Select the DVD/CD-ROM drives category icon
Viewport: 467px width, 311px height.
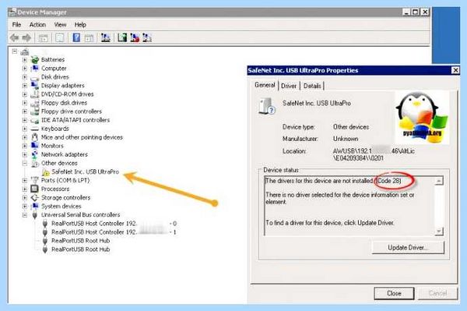pos(34,94)
